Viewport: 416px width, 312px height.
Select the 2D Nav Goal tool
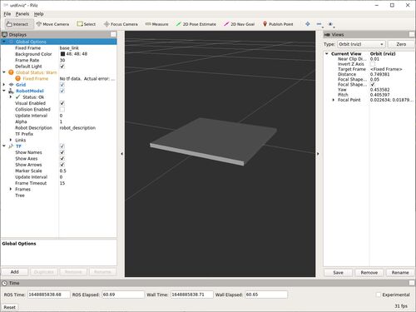click(239, 24)
